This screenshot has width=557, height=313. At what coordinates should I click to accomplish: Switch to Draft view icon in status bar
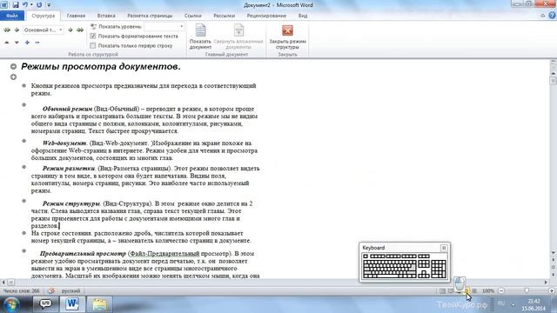(x=474, y=291)
